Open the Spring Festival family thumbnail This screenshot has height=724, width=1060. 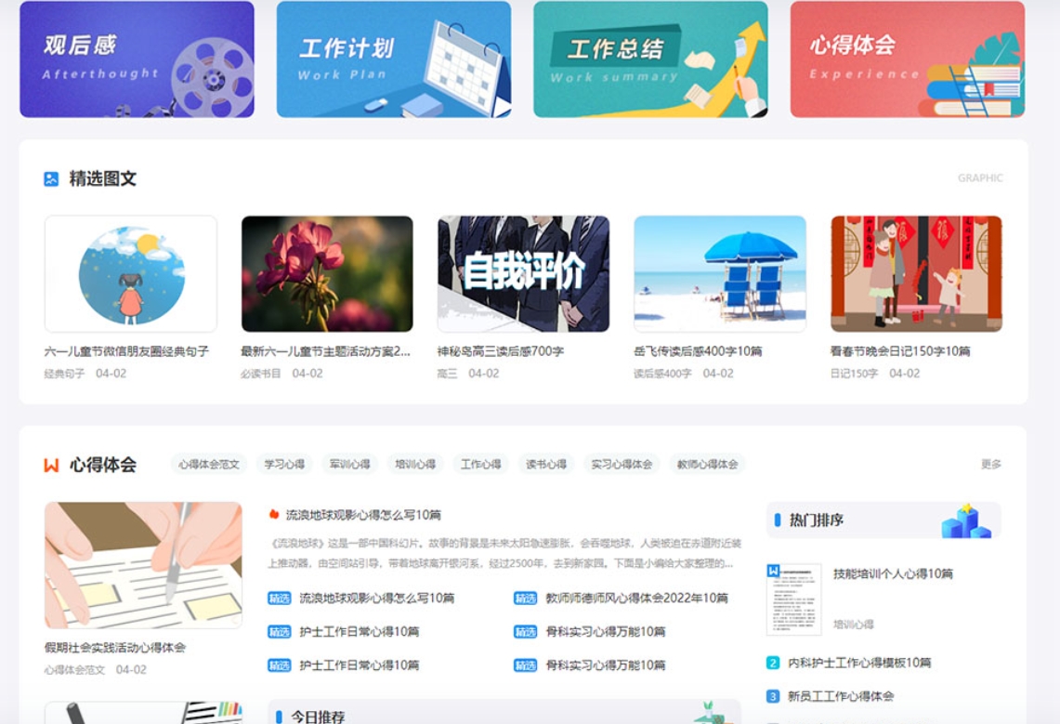click(916, 274)
